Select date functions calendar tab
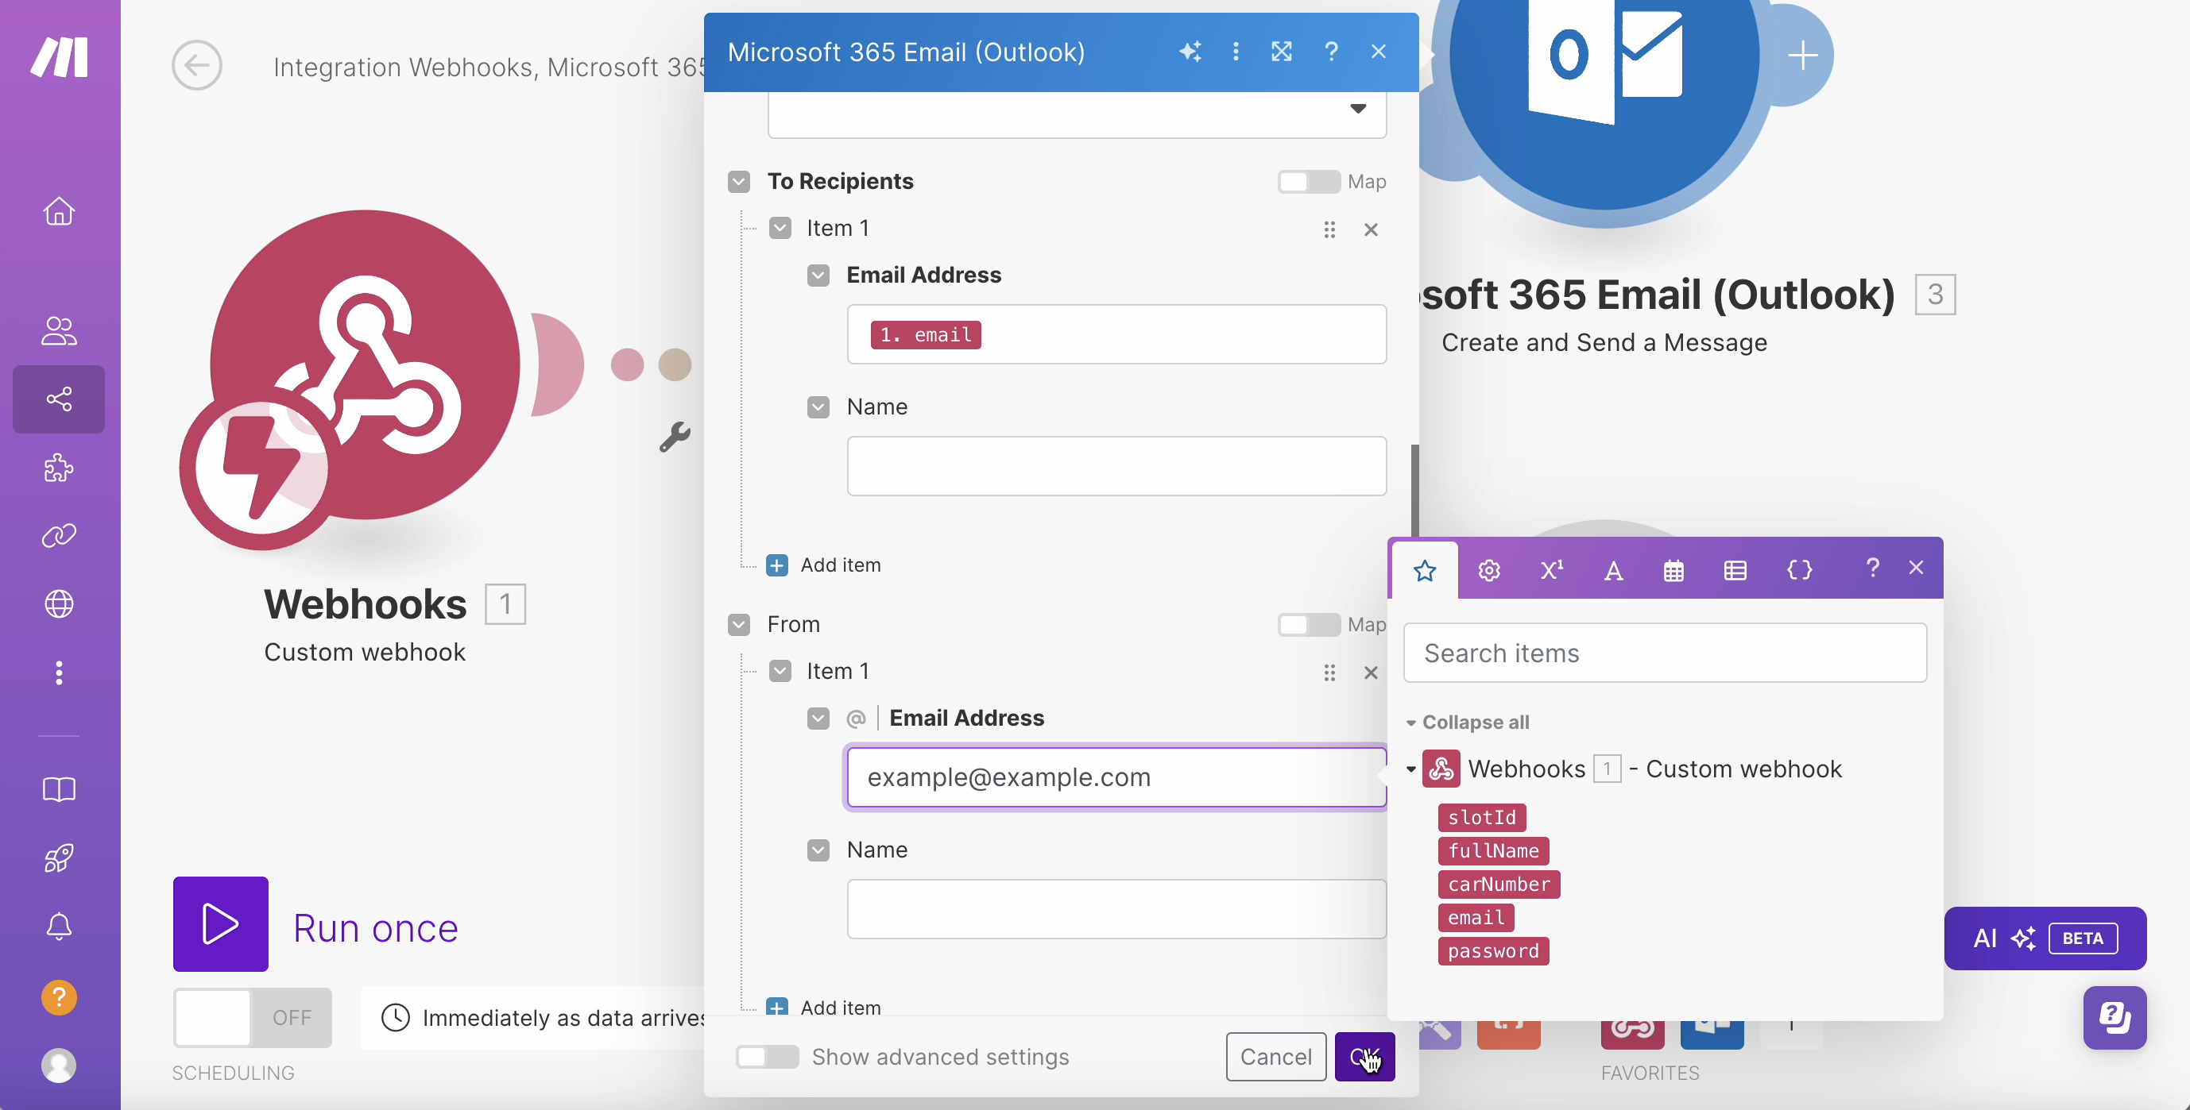This screenshot has width=2190, height=1110. [1673, 570]
